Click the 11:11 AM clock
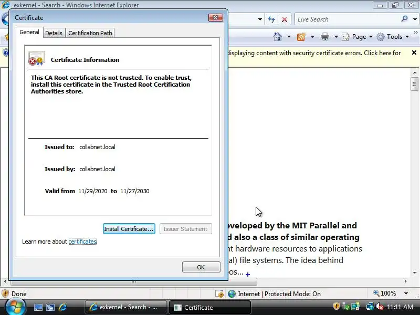The height and width of the screenshot is (315, 420). (400, 307)
